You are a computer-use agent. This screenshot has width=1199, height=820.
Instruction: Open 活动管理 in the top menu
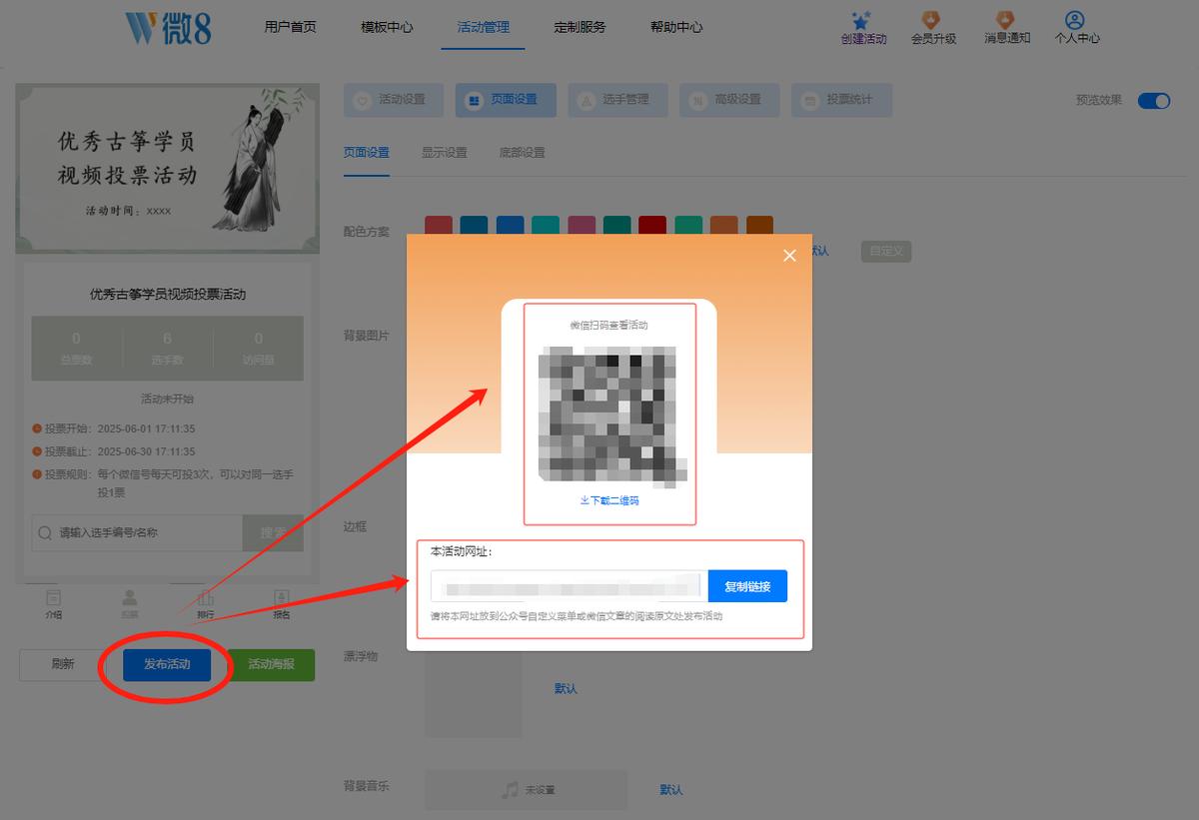[483, 27]
